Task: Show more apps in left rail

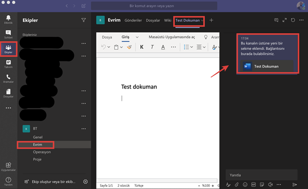Action: (8, 108)
